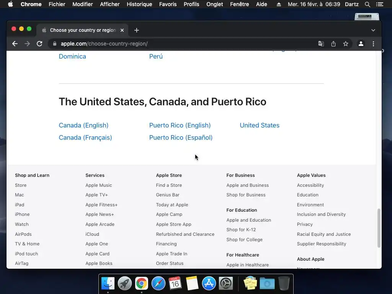Open a new tab with the plus button

137,30
